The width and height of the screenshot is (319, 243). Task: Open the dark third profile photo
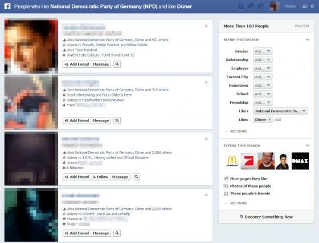coord(31,159)
